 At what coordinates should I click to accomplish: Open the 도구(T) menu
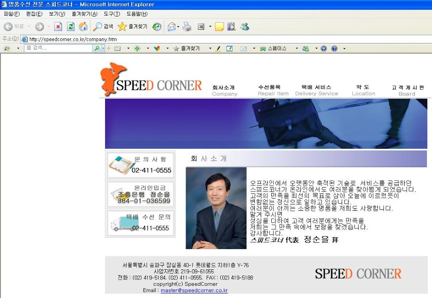112,14
